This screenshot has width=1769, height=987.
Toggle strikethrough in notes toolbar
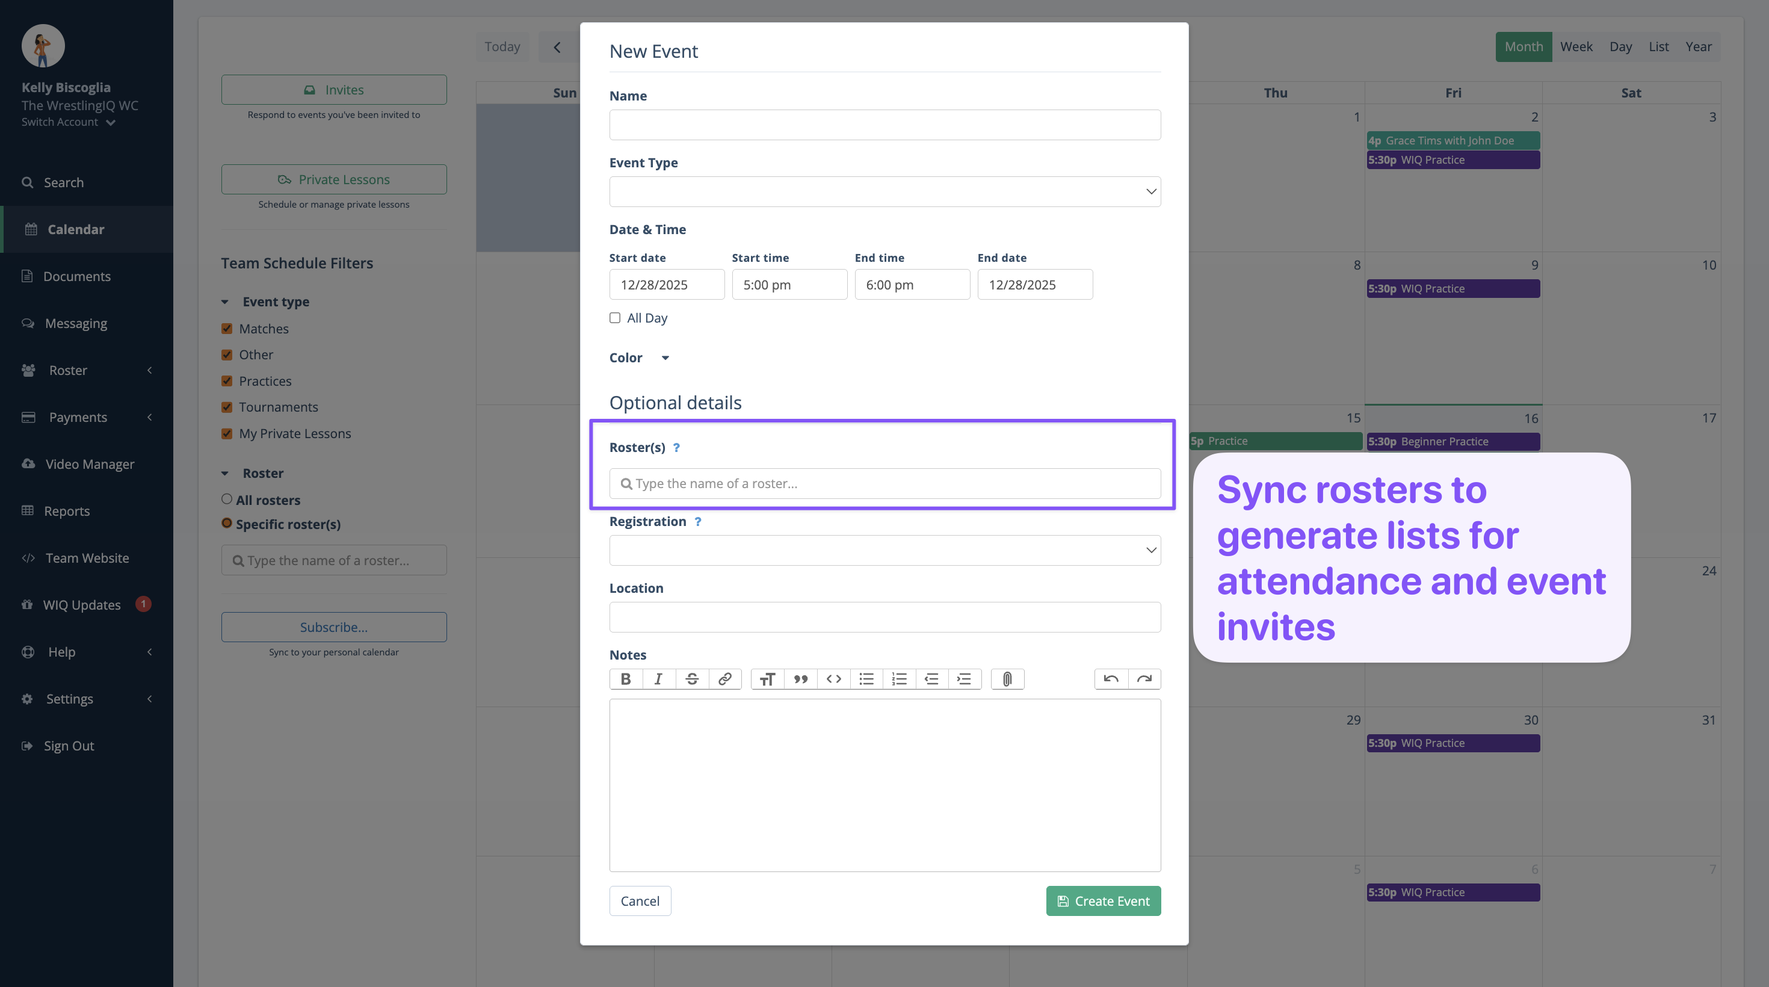pos(691,679)
